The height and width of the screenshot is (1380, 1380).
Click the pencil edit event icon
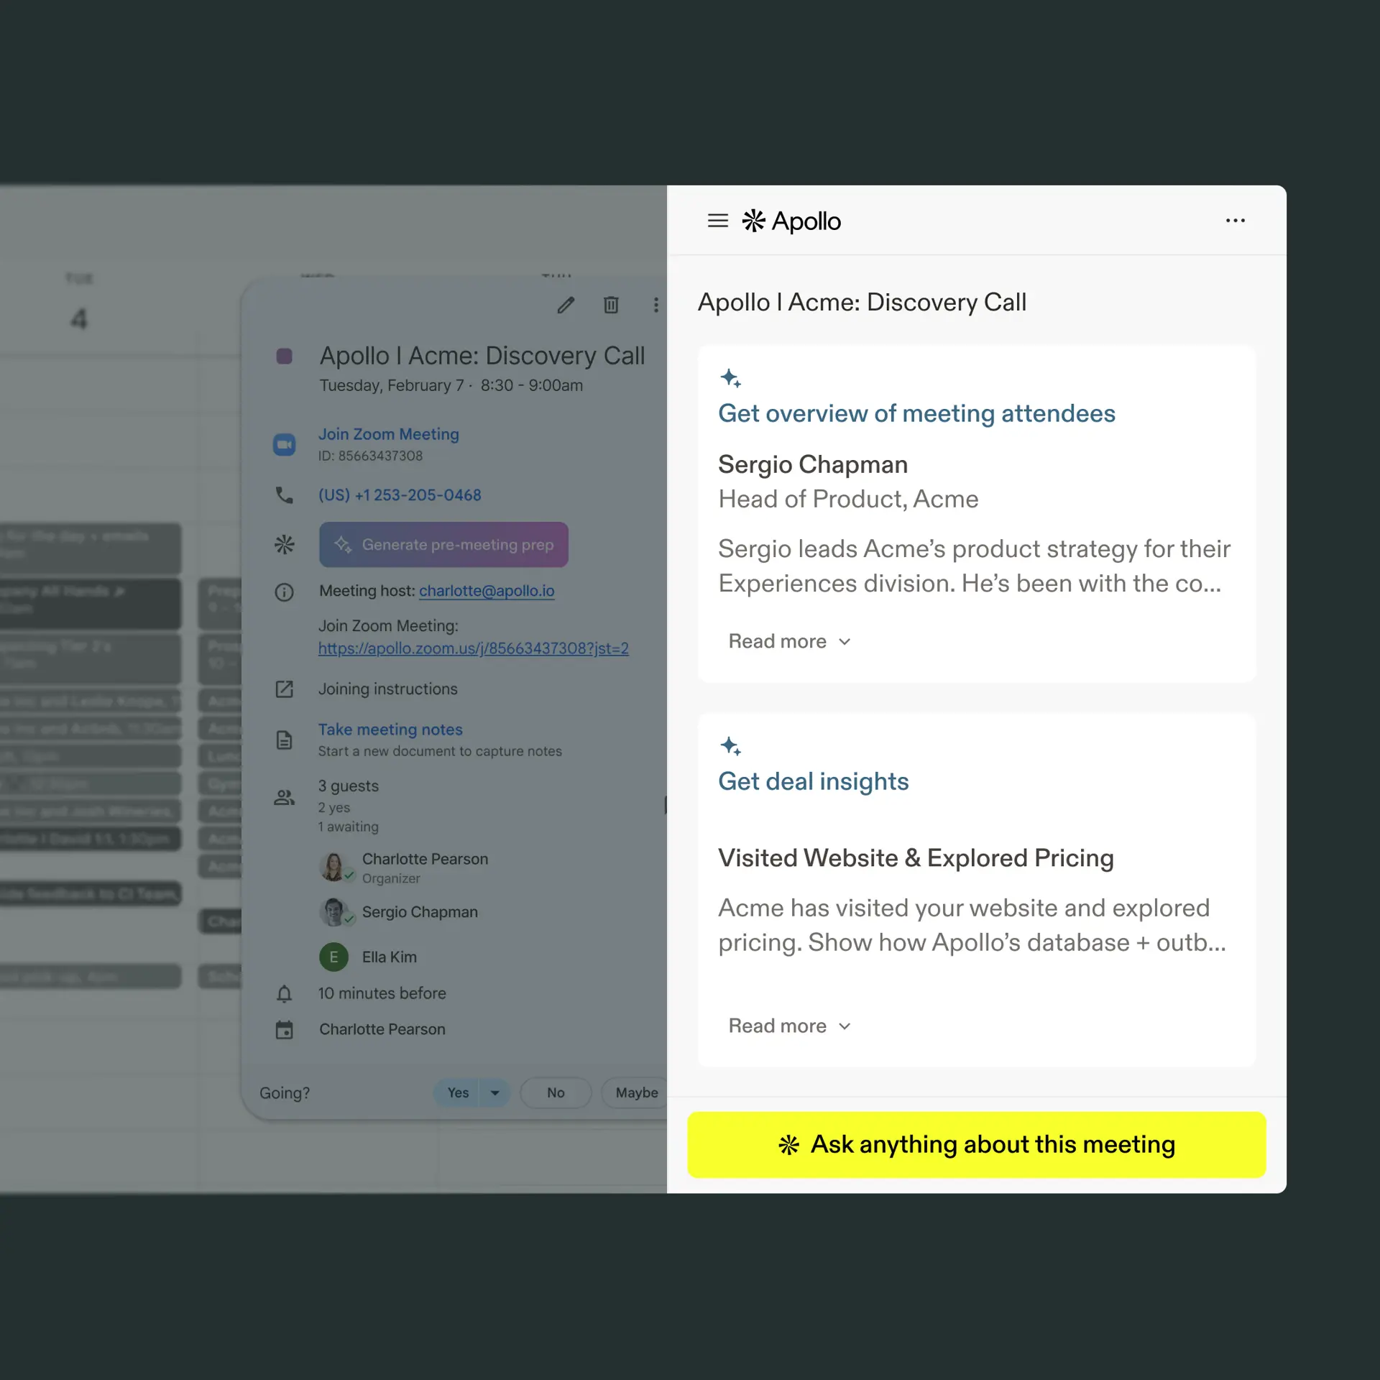pyautogui.click(x=566, y=305)
